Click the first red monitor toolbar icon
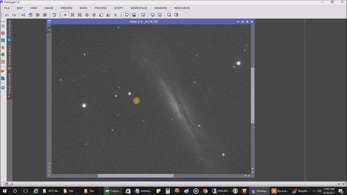This screenshot has width=347, height=195. pos(152,15)
